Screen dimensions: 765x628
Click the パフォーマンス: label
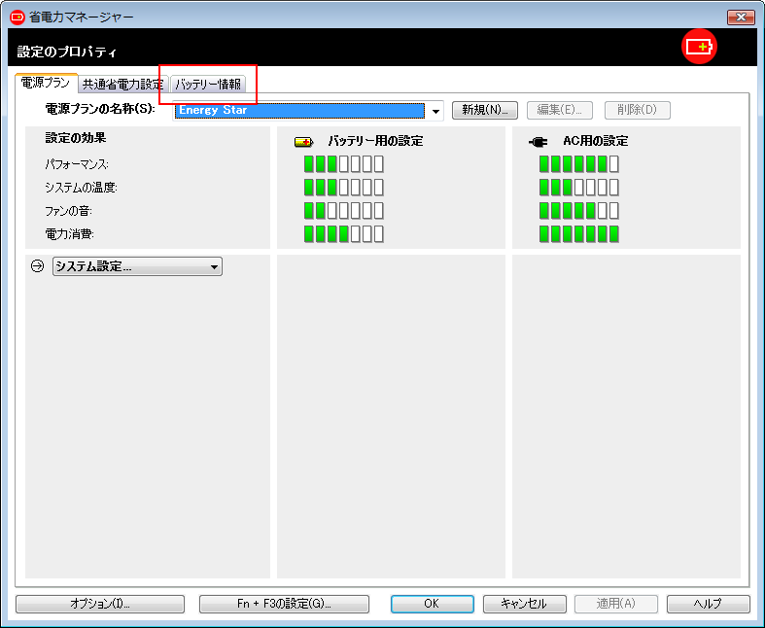(77, 164)
